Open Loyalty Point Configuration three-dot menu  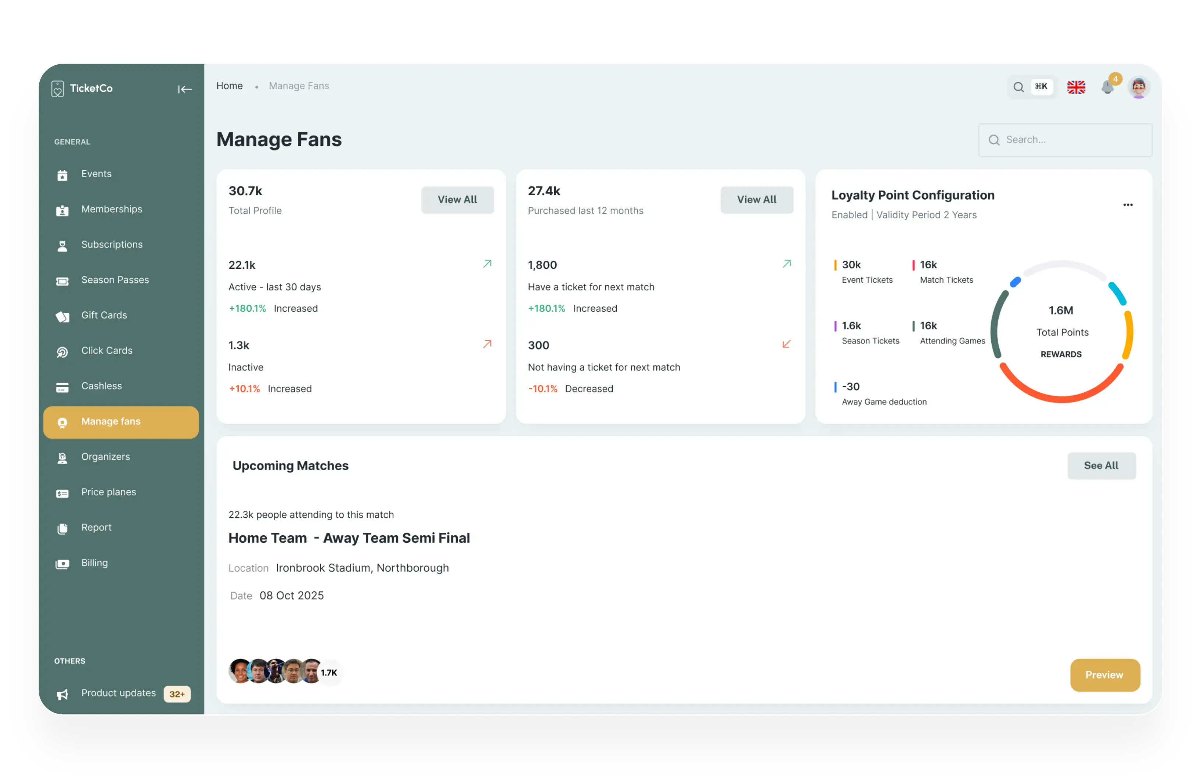click(x=1128, y=205)
